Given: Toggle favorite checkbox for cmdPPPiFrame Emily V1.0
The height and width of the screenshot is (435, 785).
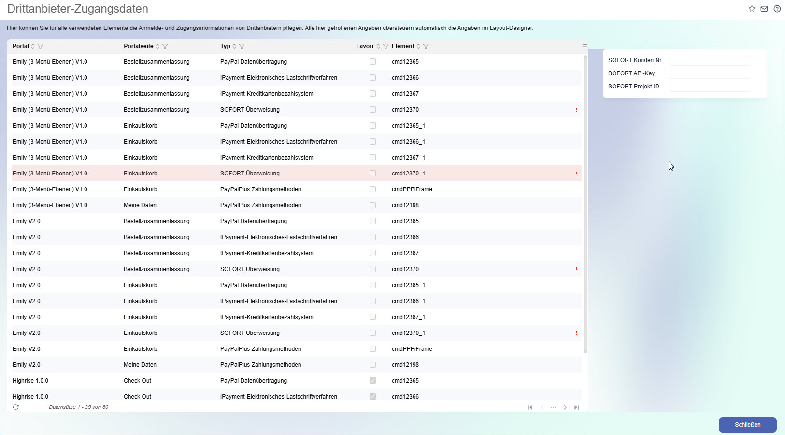Looking at the screenshot, I should click(x=372, y=189).
